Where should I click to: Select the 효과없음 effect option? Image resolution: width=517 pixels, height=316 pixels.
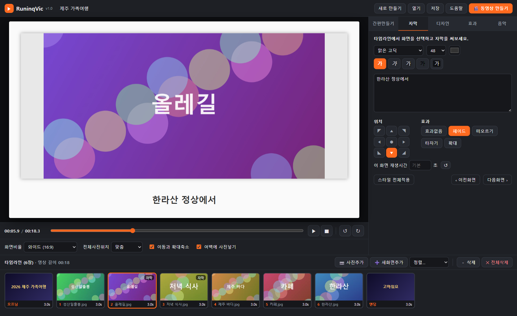pyautogui.click(x=434, y=131)
